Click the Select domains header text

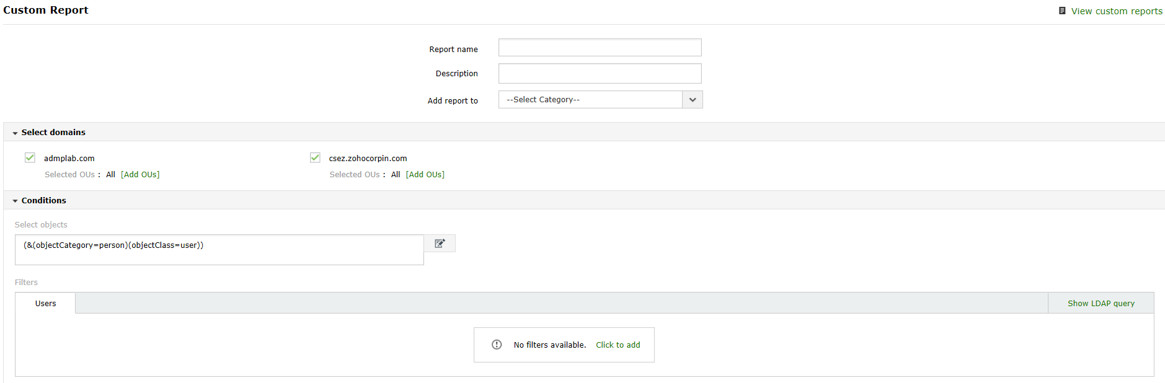(x=53, y=133)
